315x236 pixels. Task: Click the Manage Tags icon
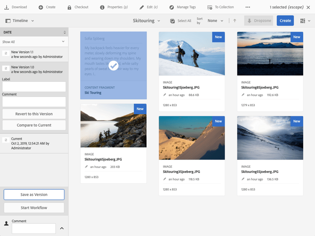171,8
